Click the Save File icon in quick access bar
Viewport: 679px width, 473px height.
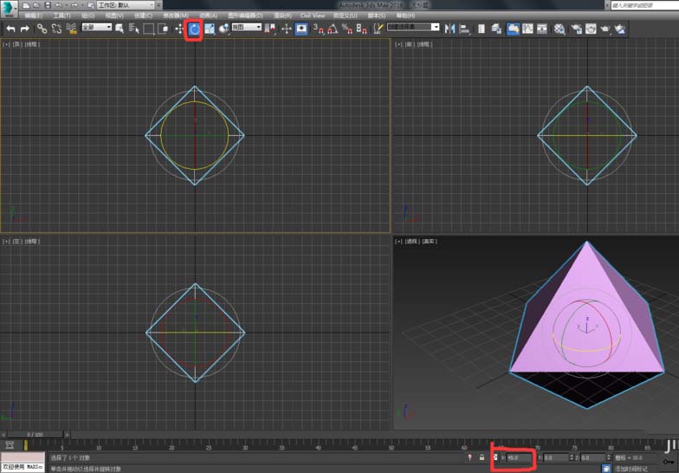48,5
